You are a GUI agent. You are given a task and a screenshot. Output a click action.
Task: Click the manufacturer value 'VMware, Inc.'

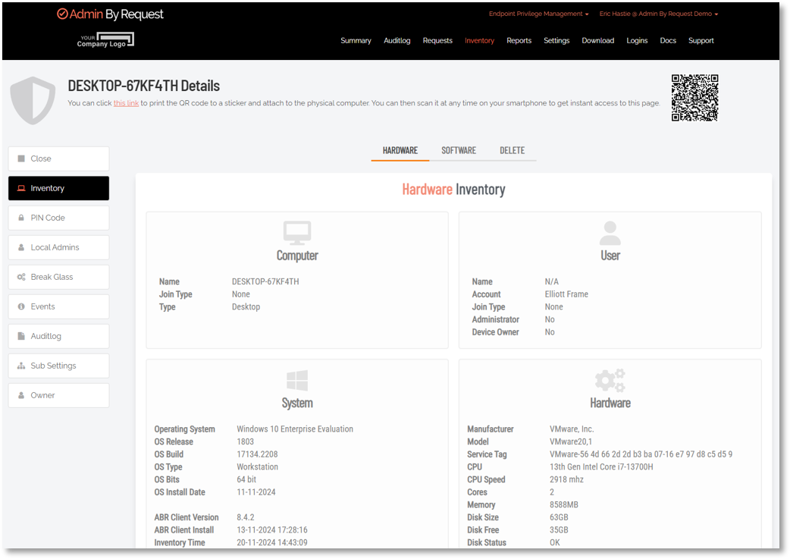point(572,429)
